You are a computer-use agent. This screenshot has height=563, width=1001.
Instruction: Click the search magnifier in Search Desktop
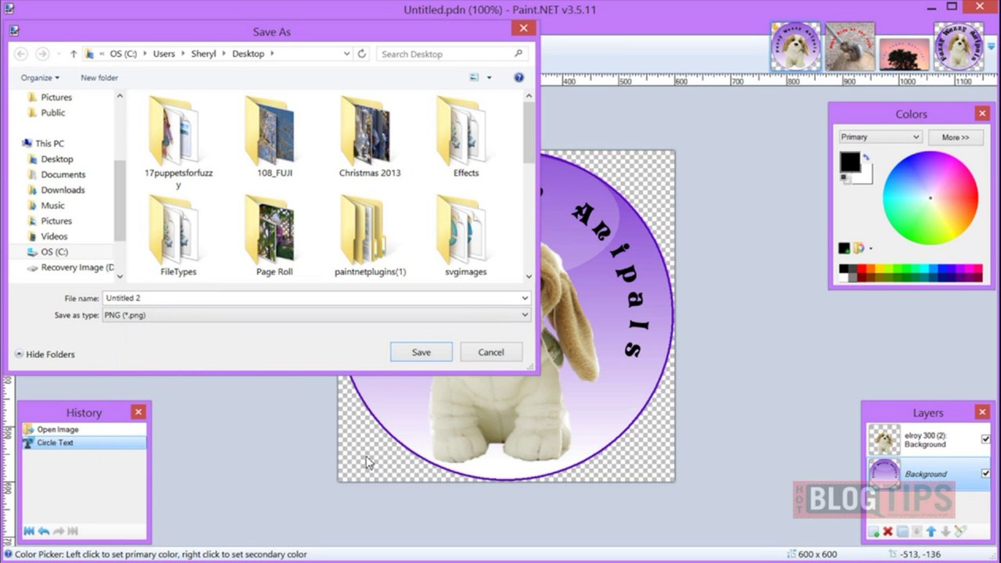518,54
